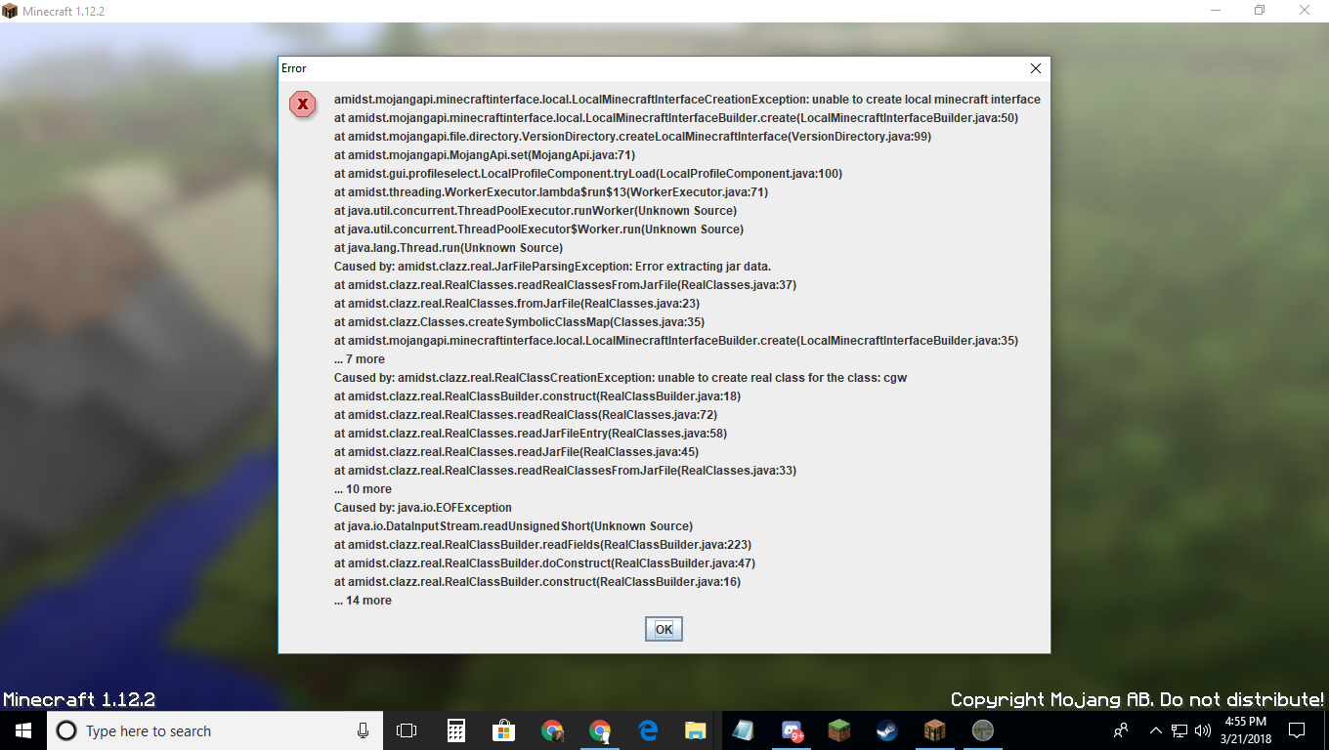Click the red error X icon in dialog
The height and width of the screenshot is (750, 1329).
[303, 104]
